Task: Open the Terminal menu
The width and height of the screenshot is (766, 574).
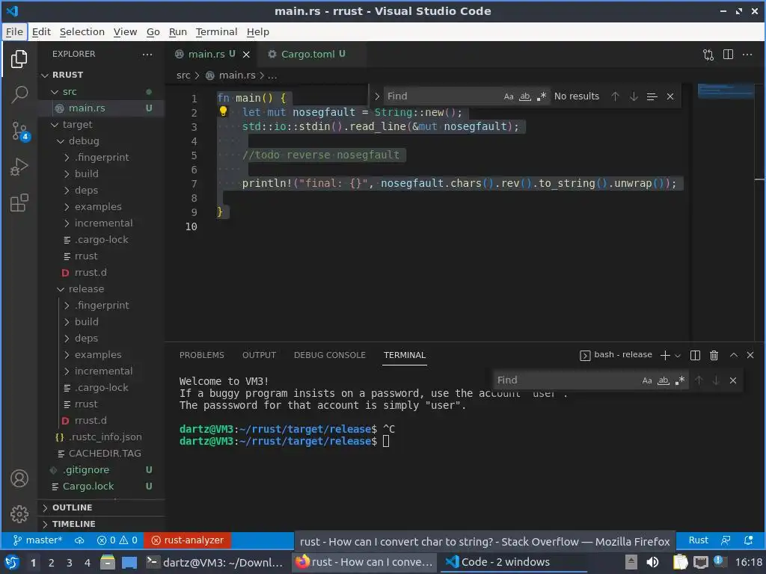Action: [216, 32]
